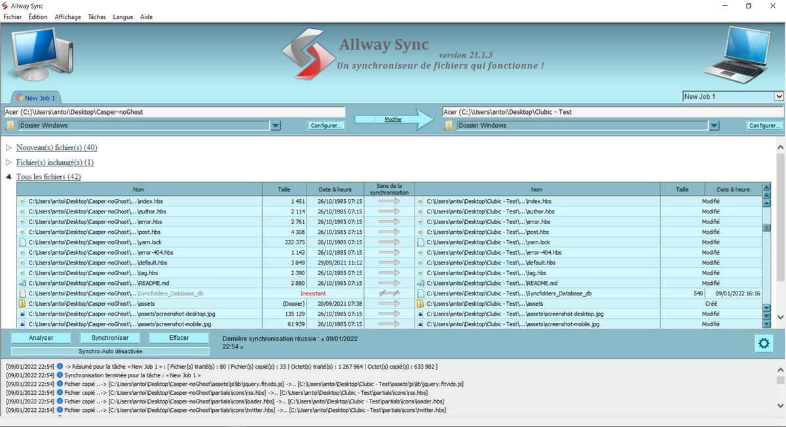Click the sync direction arrow for yarn.lock

click(x=389, y=242)
